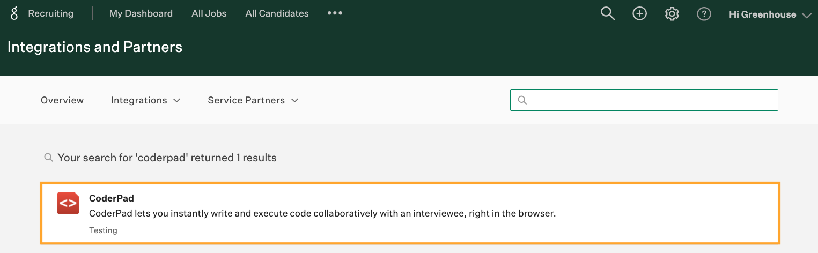This screenshot has height=253, width=818.
Task: Click the Greenhouse logo icon
Action: (14, 14)
